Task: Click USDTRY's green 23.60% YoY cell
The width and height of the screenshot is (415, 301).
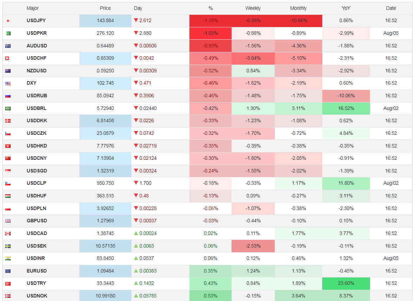Action: coord(346,283)
